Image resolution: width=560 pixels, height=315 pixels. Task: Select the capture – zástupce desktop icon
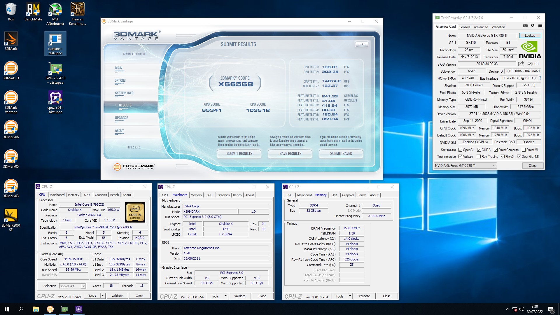coord(55,43)
